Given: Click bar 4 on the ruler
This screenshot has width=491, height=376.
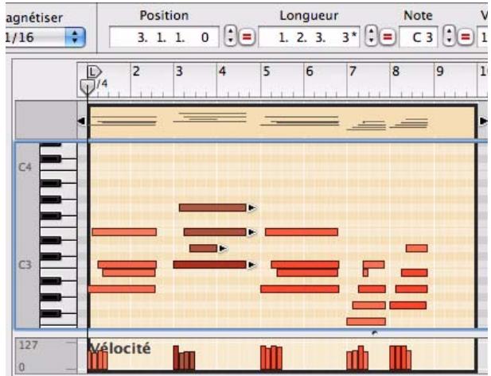Looking at the screenshot, I should pos(222,72).
